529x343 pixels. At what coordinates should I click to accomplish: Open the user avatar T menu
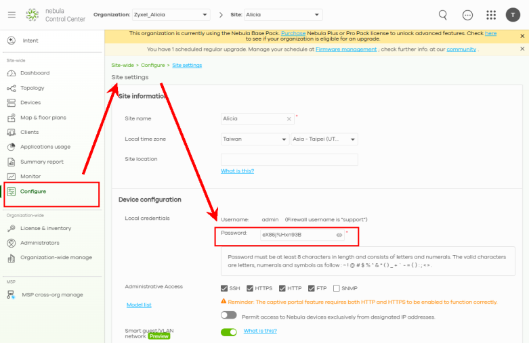tap(513, 15)
